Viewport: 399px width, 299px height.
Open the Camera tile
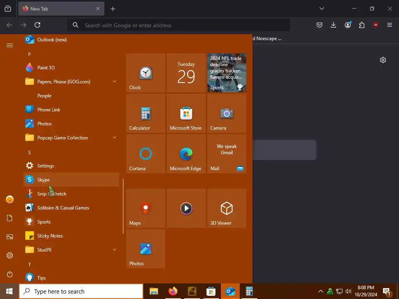[x=227, y=113]
